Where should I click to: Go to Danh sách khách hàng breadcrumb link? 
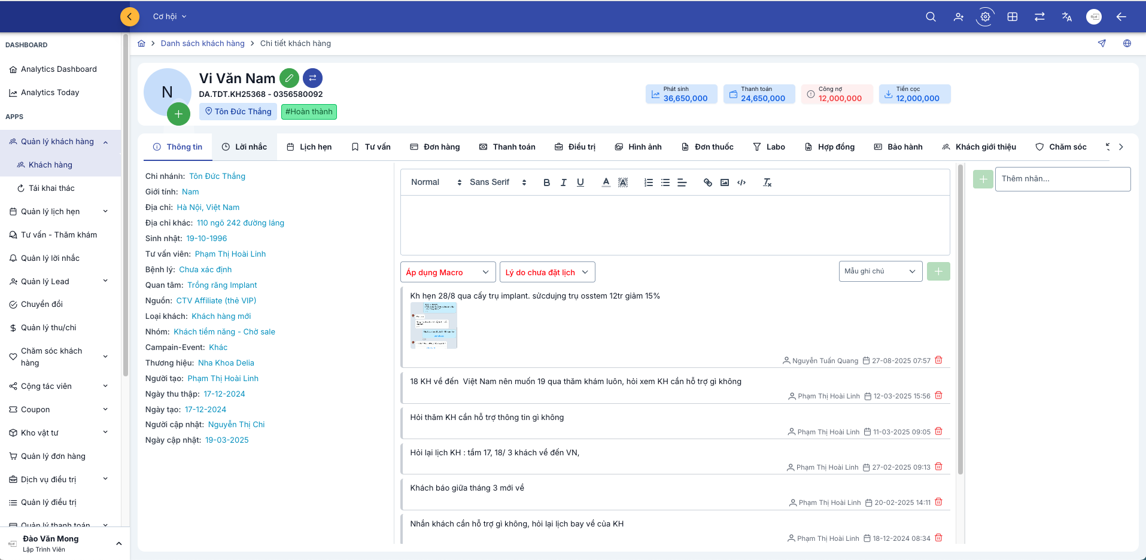pyautogui.click(x=202, y=44)
